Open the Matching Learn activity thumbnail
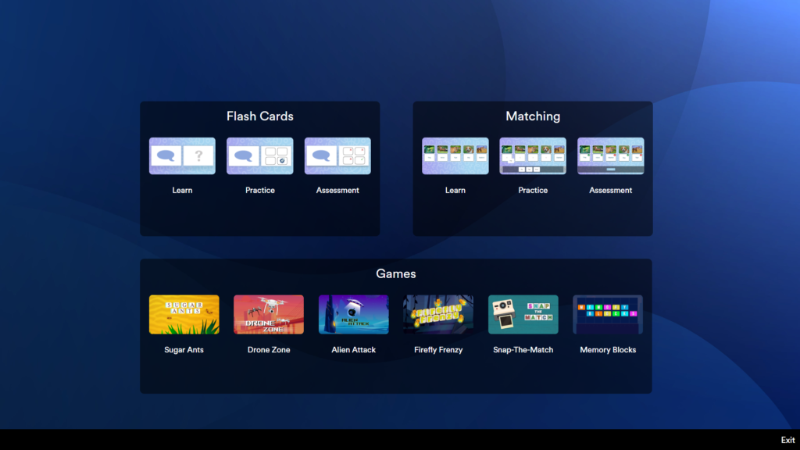The width and height of the screenshot is (800, 450). point(455,155)
